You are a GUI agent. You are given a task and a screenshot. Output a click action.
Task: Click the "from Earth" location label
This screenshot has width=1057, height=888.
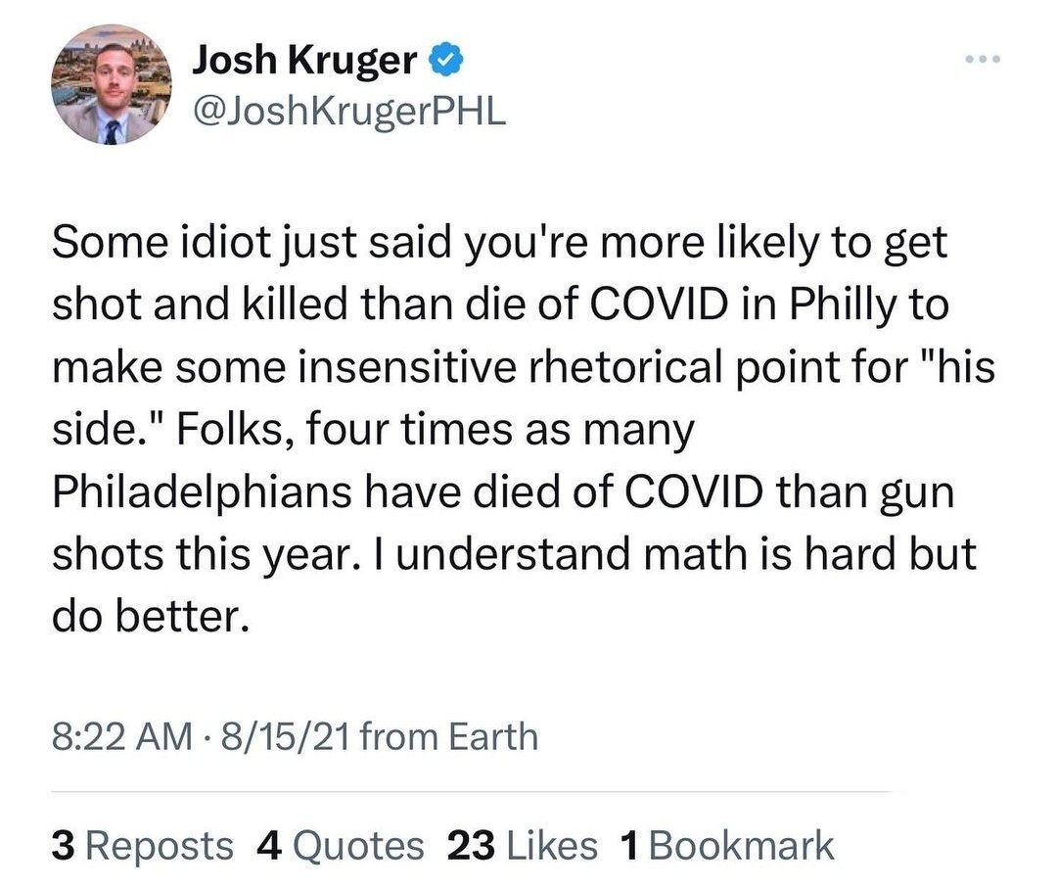click(449, 735)
